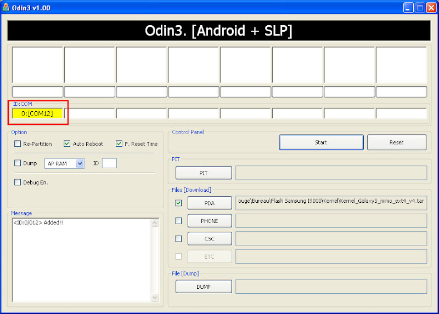The width and height of the screenshot is (439, 314).
Task: Click the DUMP file button
Action: pyautogui.click(x=204, y=287)
